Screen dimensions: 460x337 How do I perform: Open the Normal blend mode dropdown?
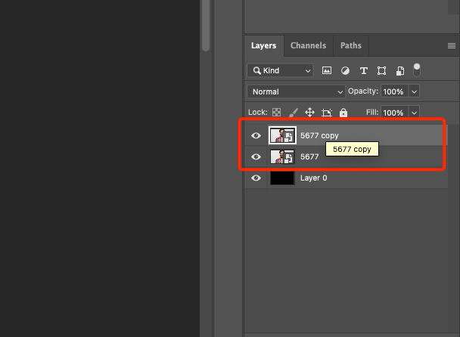[x=296, y=91]
